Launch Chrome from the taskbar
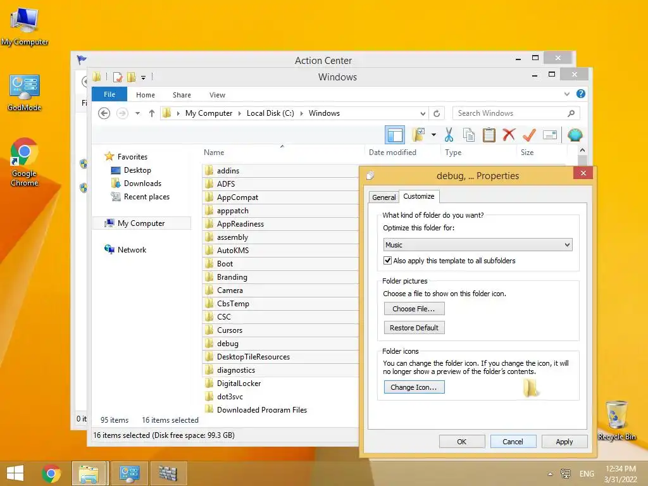 (51, 473)
